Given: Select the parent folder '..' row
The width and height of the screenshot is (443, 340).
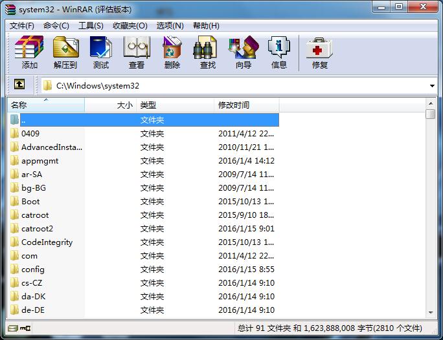Looking at the screenshot, I should click(143, 120).
